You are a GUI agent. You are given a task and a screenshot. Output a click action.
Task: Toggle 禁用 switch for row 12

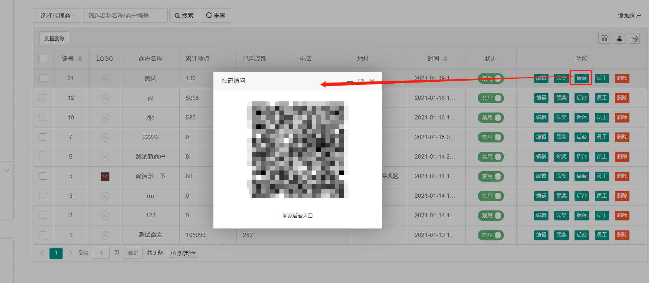(491, 98)
